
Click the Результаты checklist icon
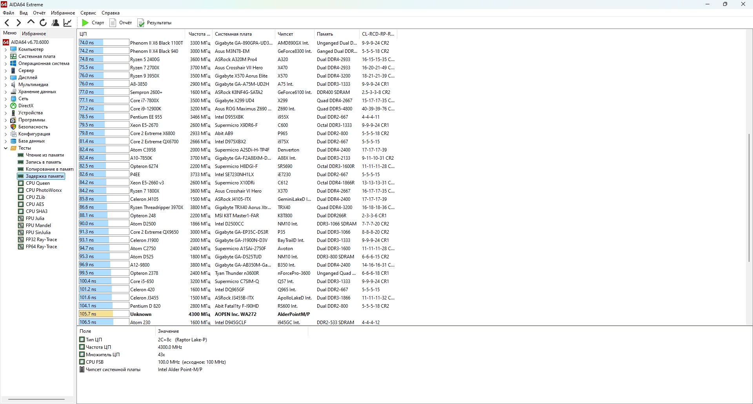141,23
